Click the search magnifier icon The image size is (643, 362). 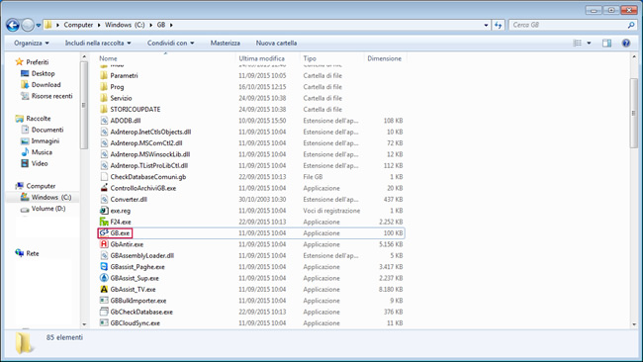pos(631,25)
